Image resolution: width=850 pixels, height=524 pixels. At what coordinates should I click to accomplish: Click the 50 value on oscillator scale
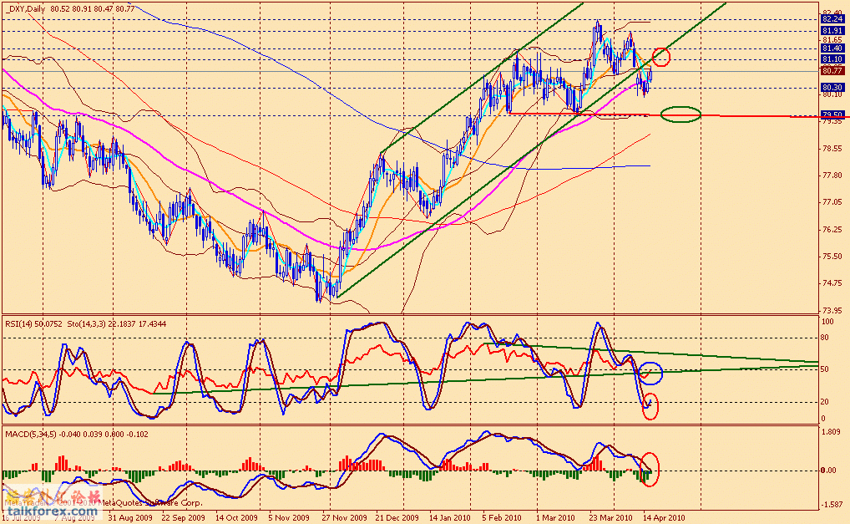click(x=825, y=369)
